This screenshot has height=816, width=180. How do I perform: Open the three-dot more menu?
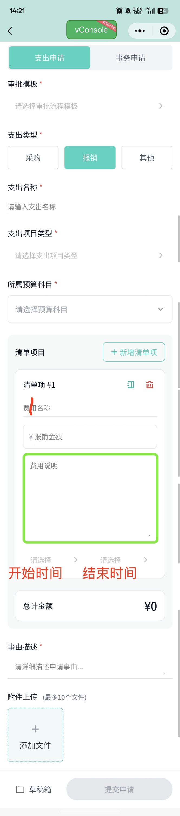click(140, 31)
